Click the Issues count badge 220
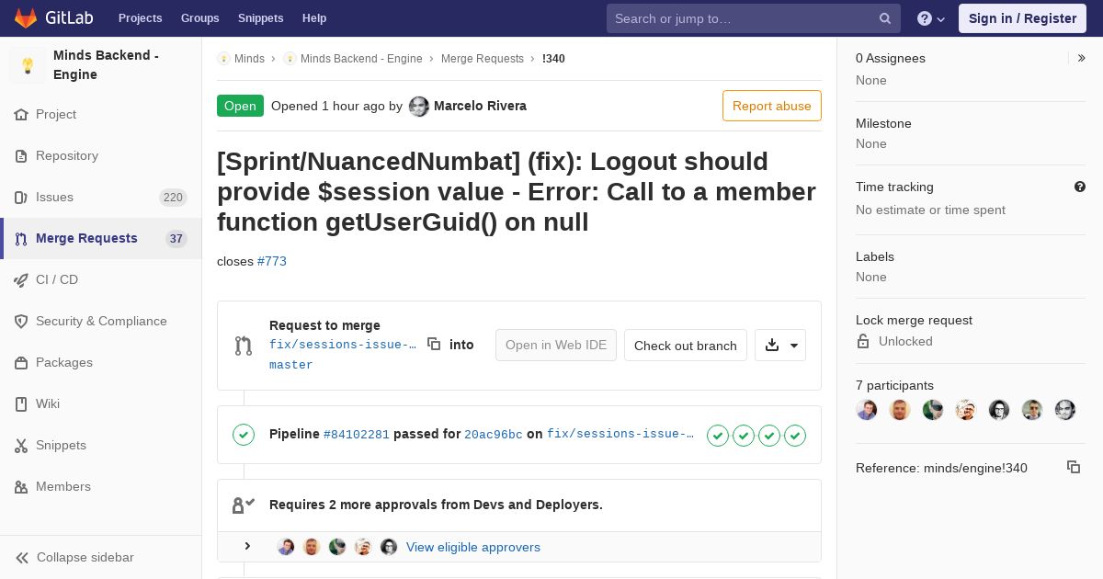Viewport: 1103px width, 579px height. point(173,198)
